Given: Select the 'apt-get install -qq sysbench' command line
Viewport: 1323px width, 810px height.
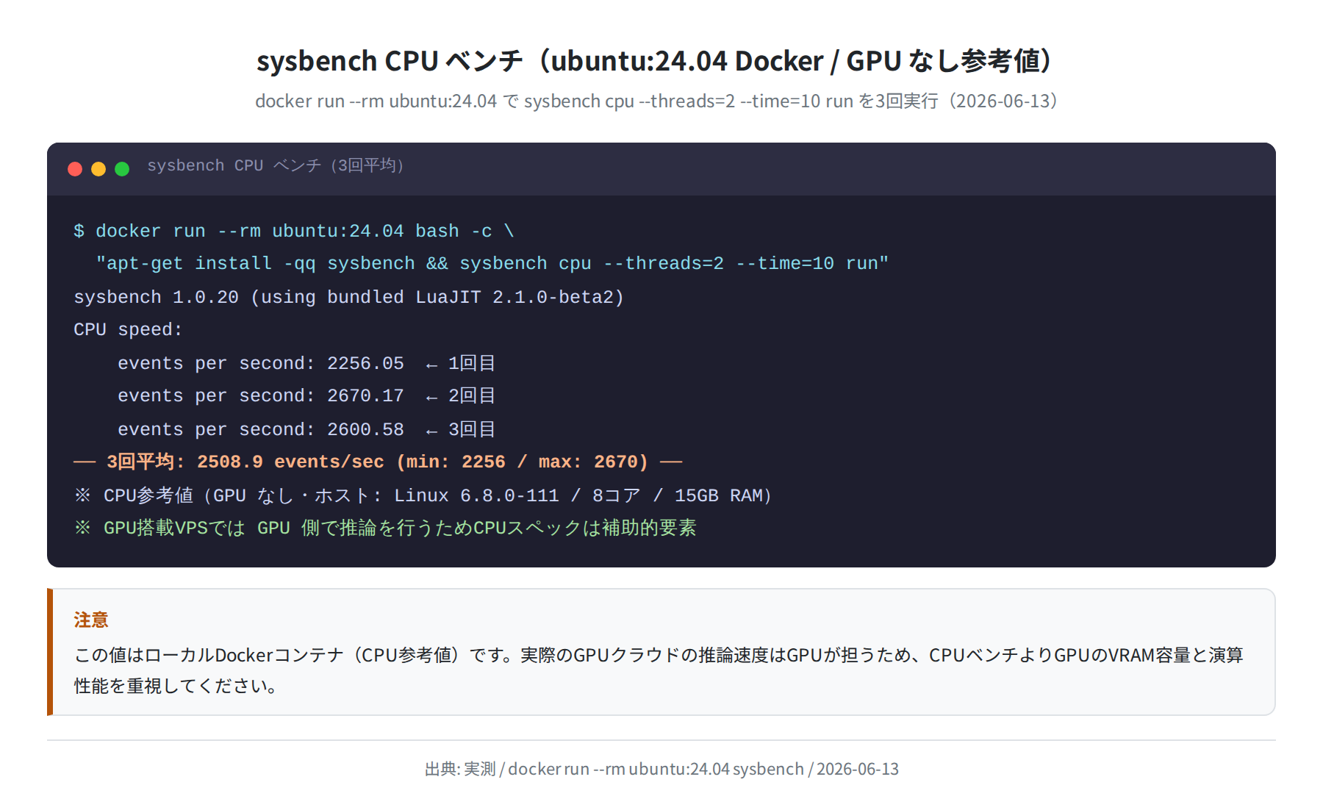Looking at the screenshot, I should [492, 263].
